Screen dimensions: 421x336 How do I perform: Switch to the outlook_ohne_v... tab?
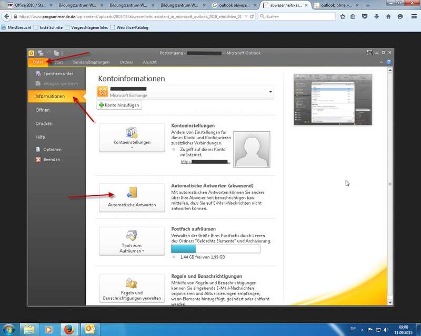click(x=336, y=5)
